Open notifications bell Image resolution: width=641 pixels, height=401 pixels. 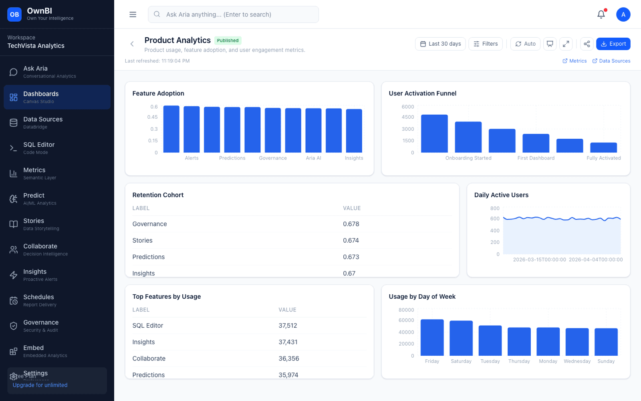click(601, 14)
